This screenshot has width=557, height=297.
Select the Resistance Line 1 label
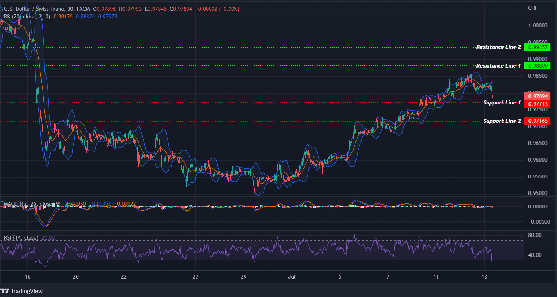(498, 65)
